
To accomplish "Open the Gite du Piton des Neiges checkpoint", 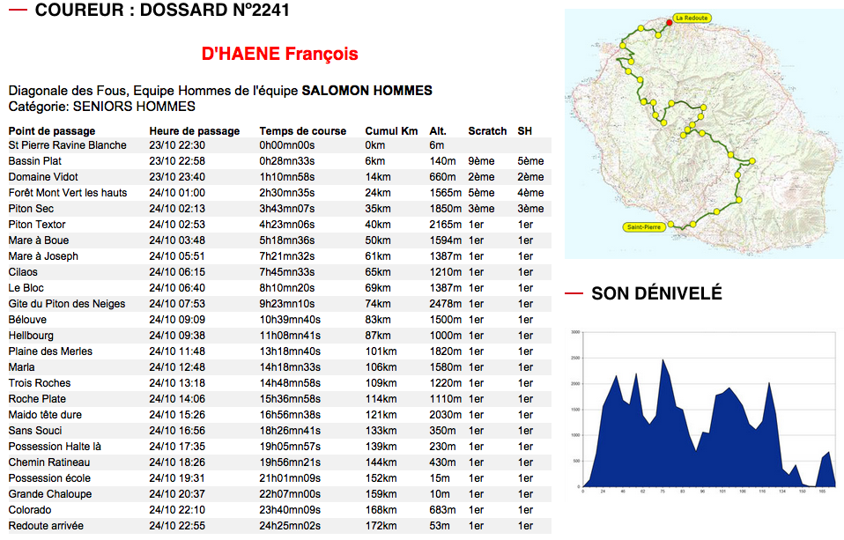I will click(67, 304).
